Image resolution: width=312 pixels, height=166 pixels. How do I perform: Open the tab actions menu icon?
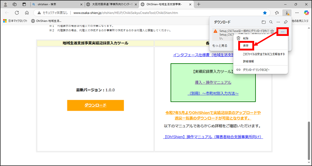click(x=24, y=5)
